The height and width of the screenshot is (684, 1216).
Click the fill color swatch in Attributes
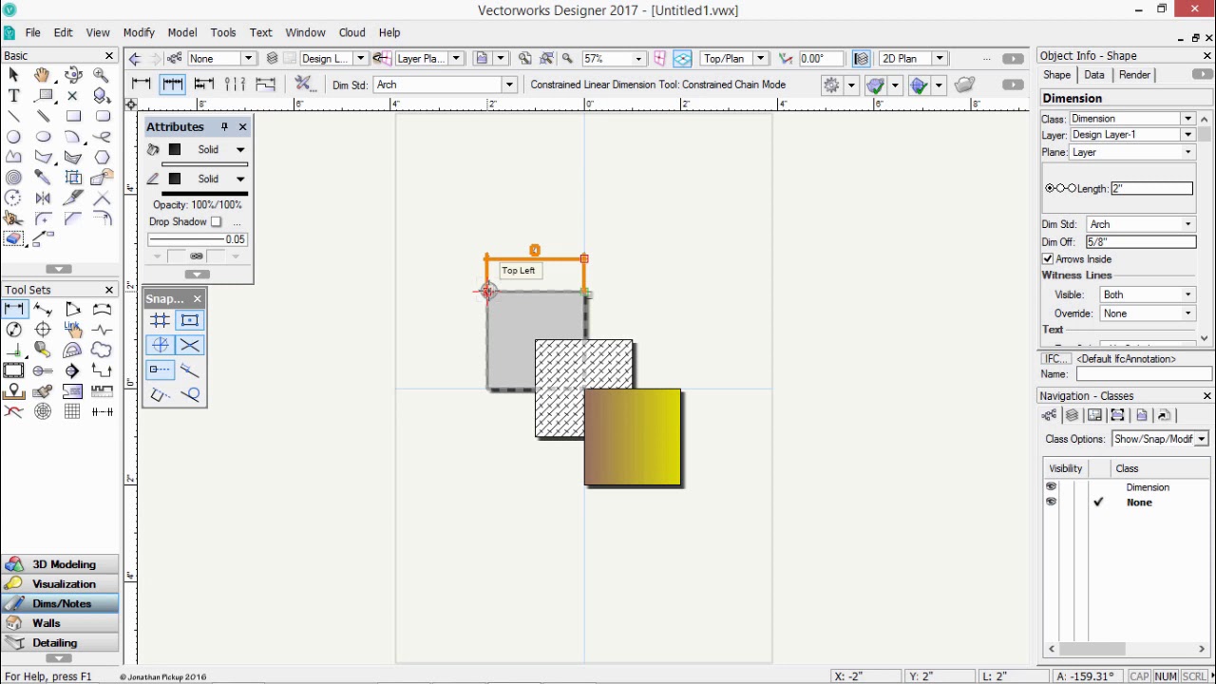(175, 149)
